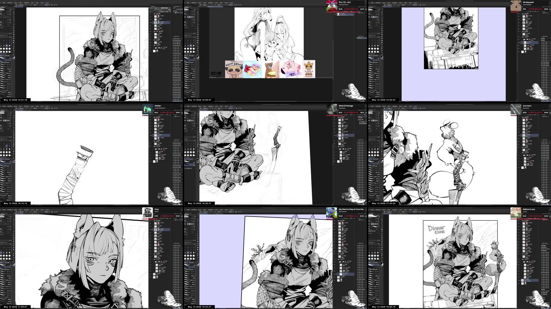The width and height of the screenshot is (551, 309).
Task: Click the GO Beyond!! song title
Action: pyautogui.click(x=529, y=2)
